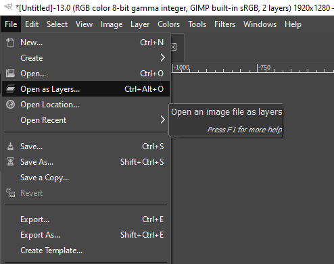Open the Image menu

[x=112, y=24]
